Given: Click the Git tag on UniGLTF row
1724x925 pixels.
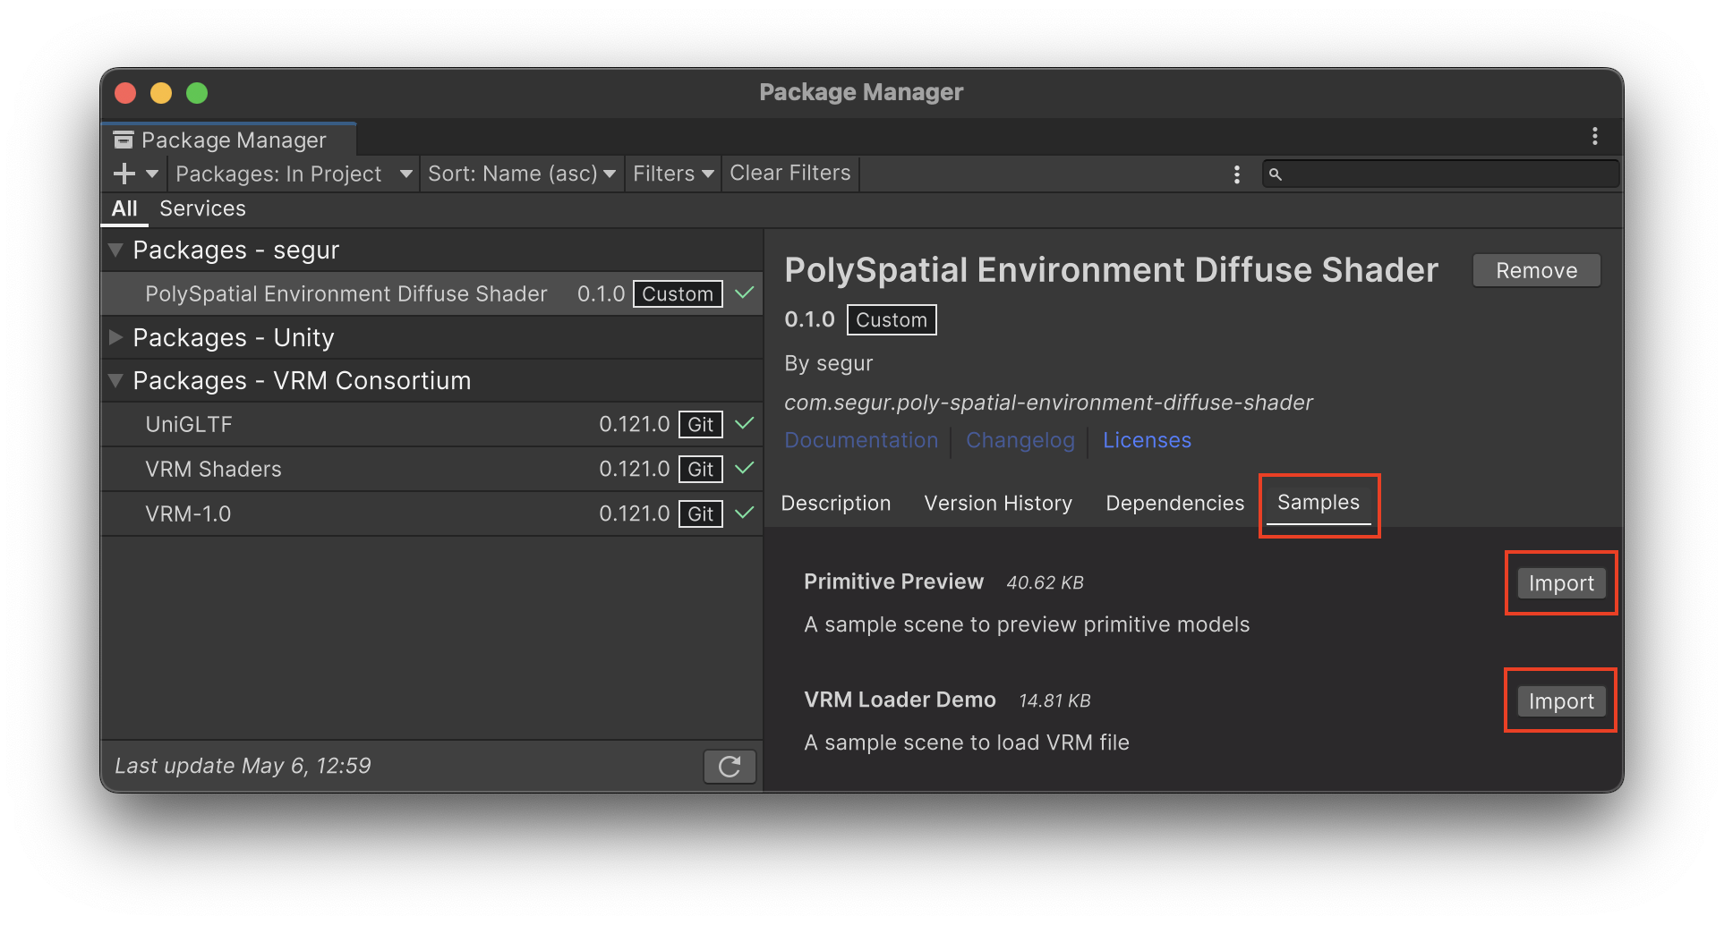Looking at the screenshot, I should [701, 424].
